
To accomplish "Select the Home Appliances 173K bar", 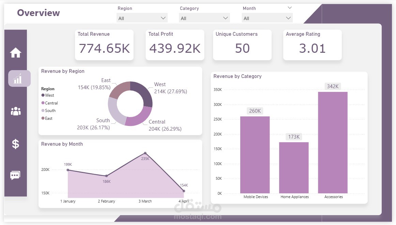I will [x=294, y=168].
